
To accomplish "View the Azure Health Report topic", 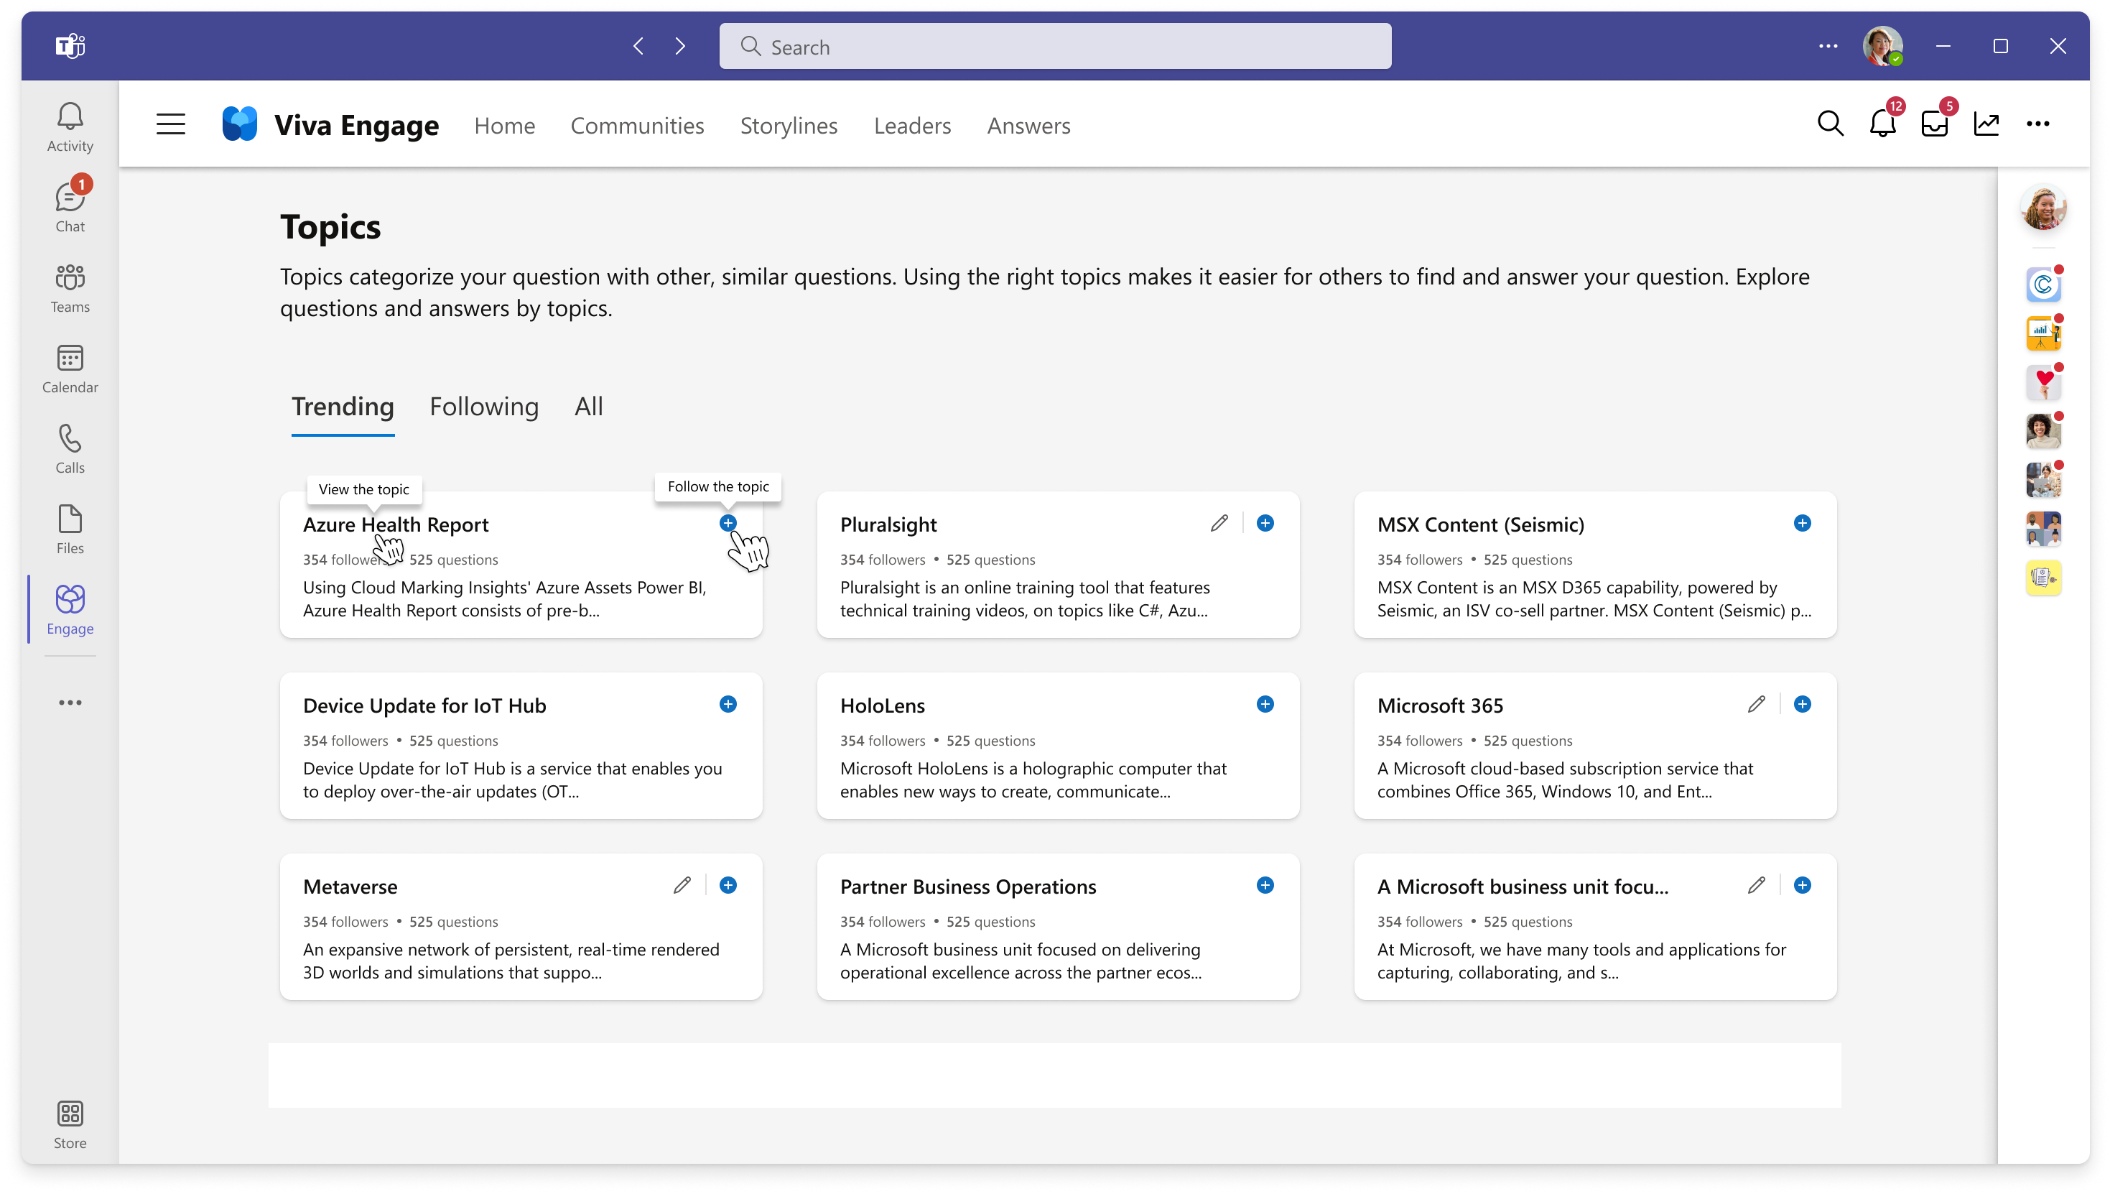I will point(394,523).
